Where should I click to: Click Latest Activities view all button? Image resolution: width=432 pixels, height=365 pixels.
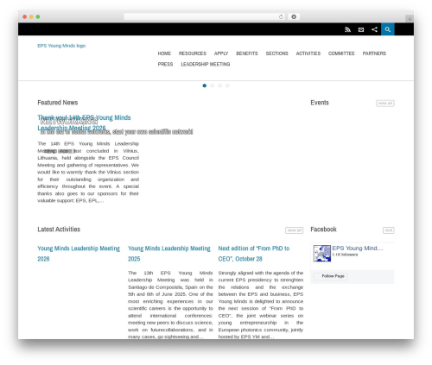point(294,230)
